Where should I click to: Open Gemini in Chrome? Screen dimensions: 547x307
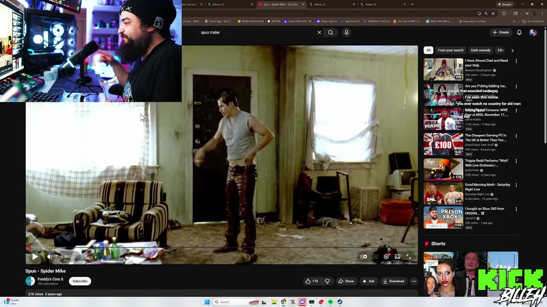pos(505,4)
